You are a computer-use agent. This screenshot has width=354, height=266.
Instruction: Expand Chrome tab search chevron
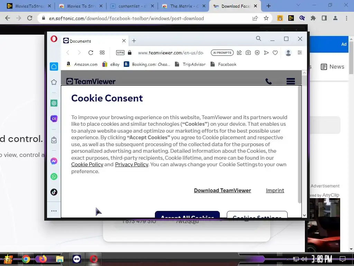298,5
